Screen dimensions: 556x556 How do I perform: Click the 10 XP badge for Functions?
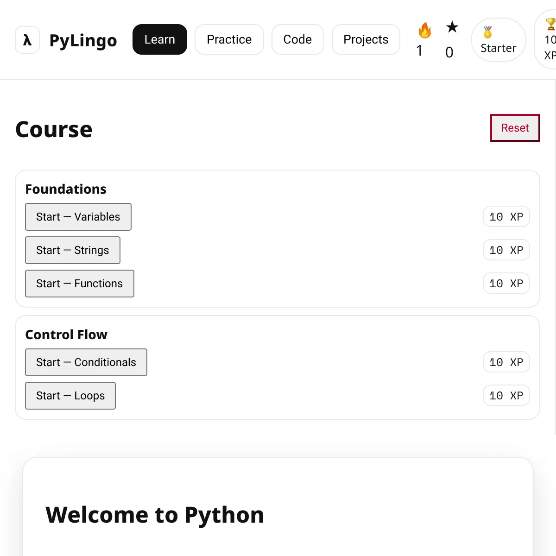[x=506, y=284]
